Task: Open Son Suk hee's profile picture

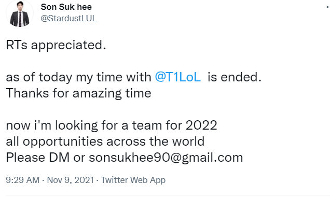Action: (x=20, y=13)
